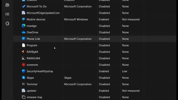The height and width of the screenshot is (100, 178).
Task: Click the SecurityHealthSystray shield icon
Action: pos(23,71)
